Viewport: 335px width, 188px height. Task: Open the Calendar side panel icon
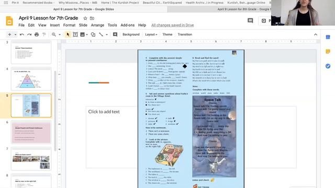tap(328, 37)
